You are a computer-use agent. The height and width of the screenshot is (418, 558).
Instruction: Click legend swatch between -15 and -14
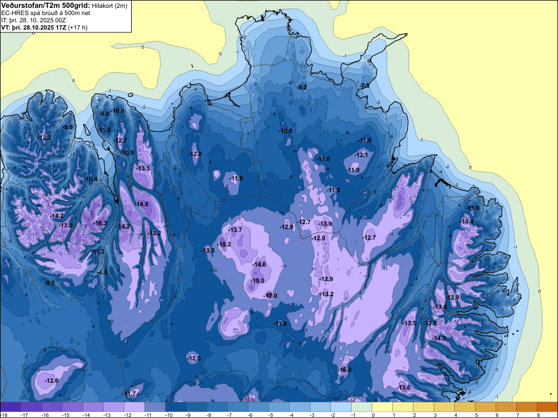(x=72, y=407)
